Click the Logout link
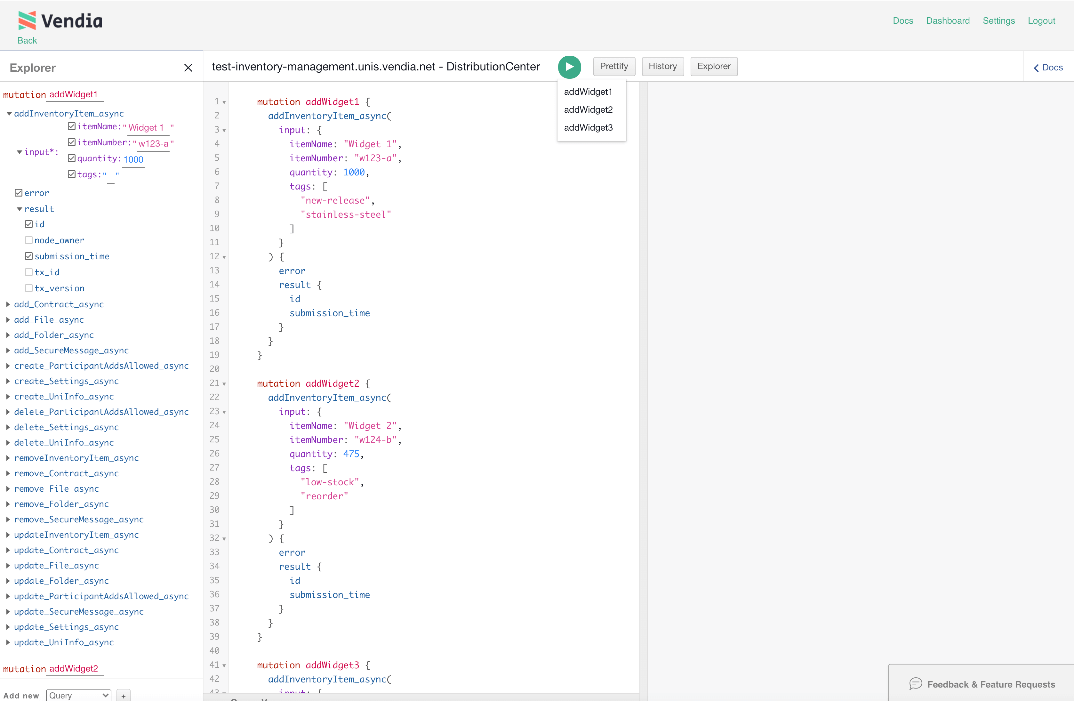Image resolution: width=1074 pixels, height=701 pixels. [x=1041, y=21]
